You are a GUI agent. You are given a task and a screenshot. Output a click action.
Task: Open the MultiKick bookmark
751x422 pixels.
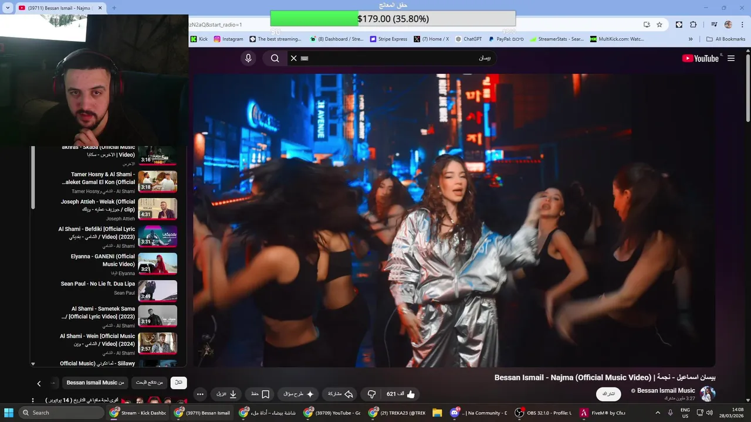(x=617, y=39)
